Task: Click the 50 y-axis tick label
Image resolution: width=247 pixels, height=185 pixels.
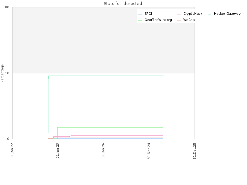Action: tap(7, 73)
